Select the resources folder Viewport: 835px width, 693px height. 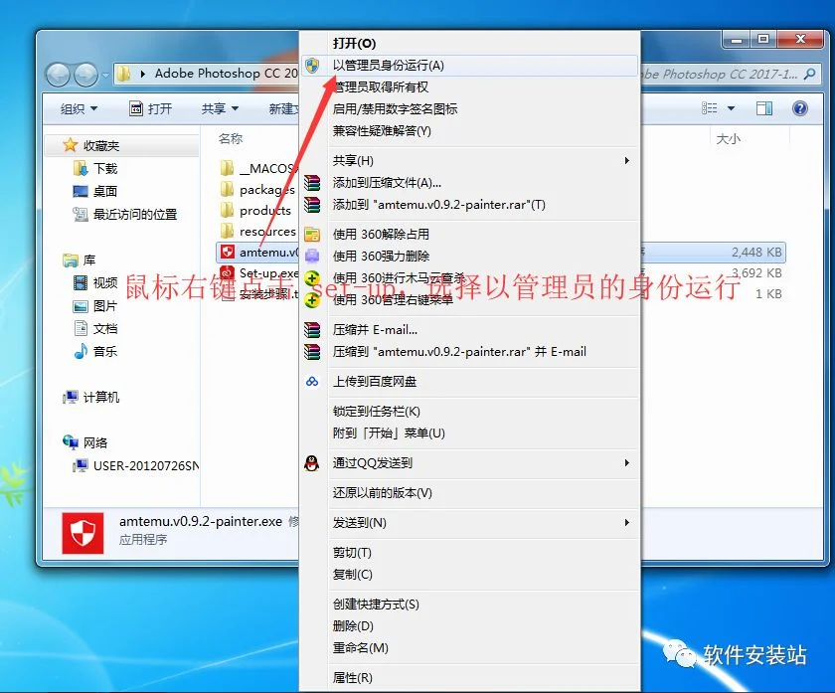coord(257,232)
